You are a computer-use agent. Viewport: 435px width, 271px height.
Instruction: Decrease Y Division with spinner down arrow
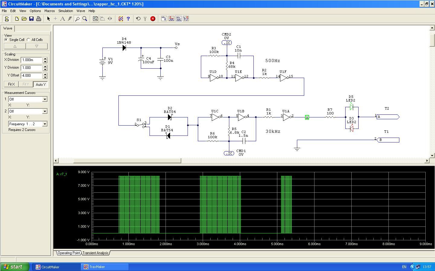[45, 69]
